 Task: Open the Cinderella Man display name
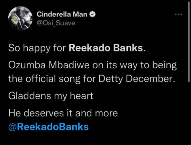pyautogui.click(x=62, y=14)
